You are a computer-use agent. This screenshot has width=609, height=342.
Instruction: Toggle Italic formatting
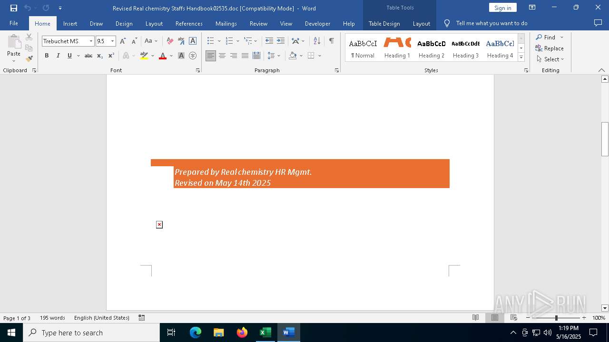click(x=58, y=56)
